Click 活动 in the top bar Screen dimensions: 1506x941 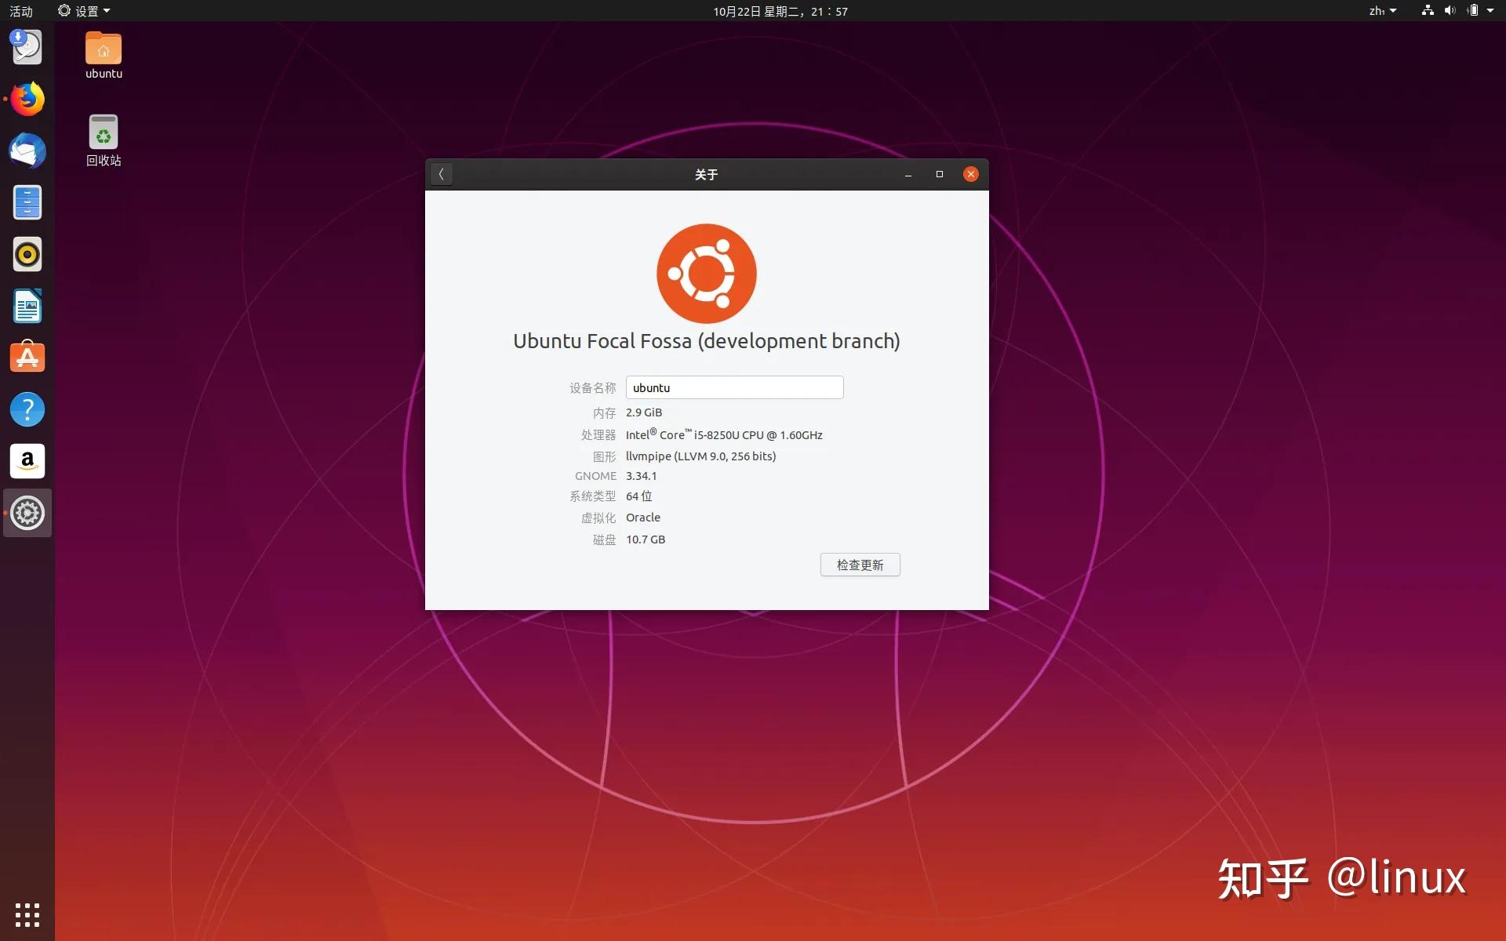point(23,10)
